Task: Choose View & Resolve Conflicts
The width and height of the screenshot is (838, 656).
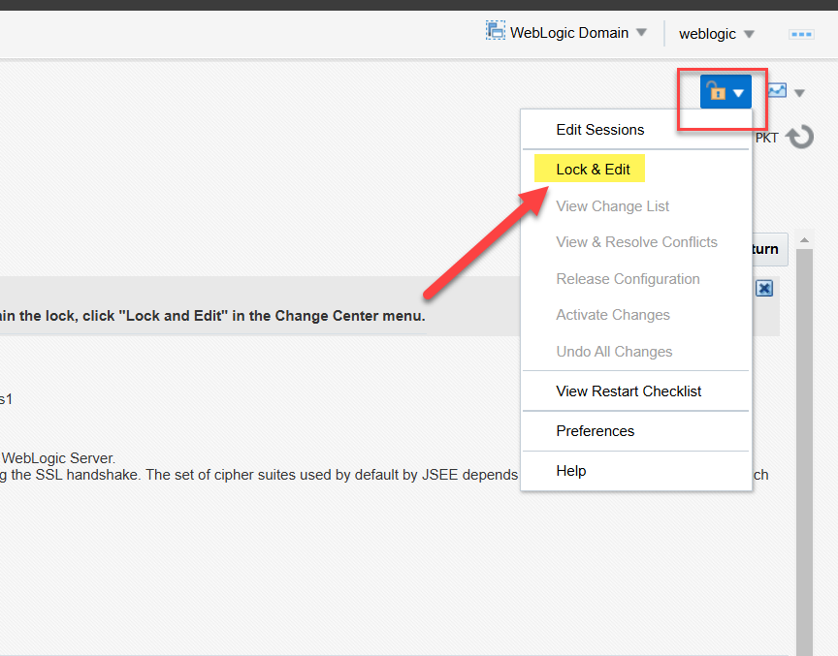Action: point(636,242)
